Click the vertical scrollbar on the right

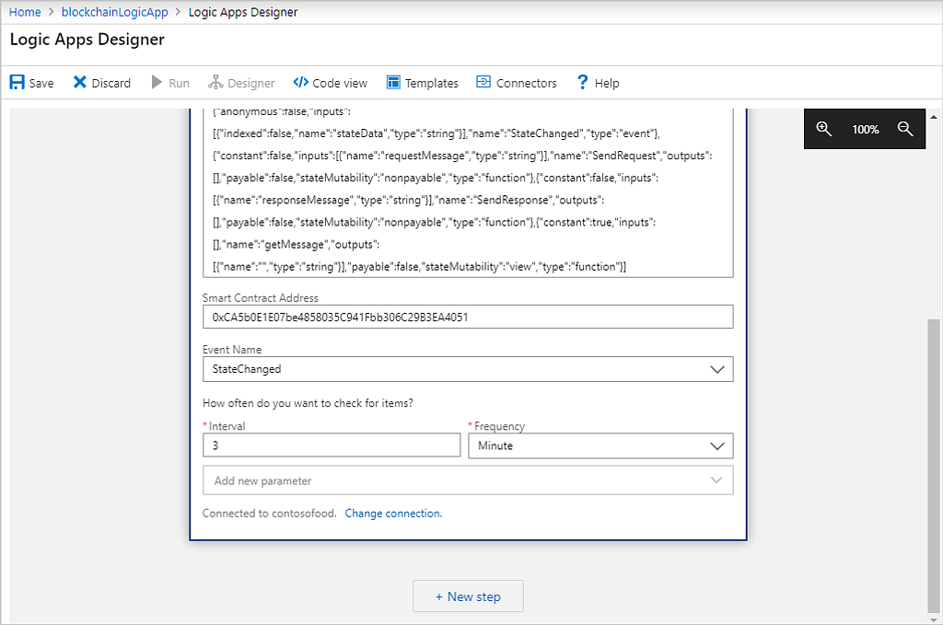click(x=934, y=460)
